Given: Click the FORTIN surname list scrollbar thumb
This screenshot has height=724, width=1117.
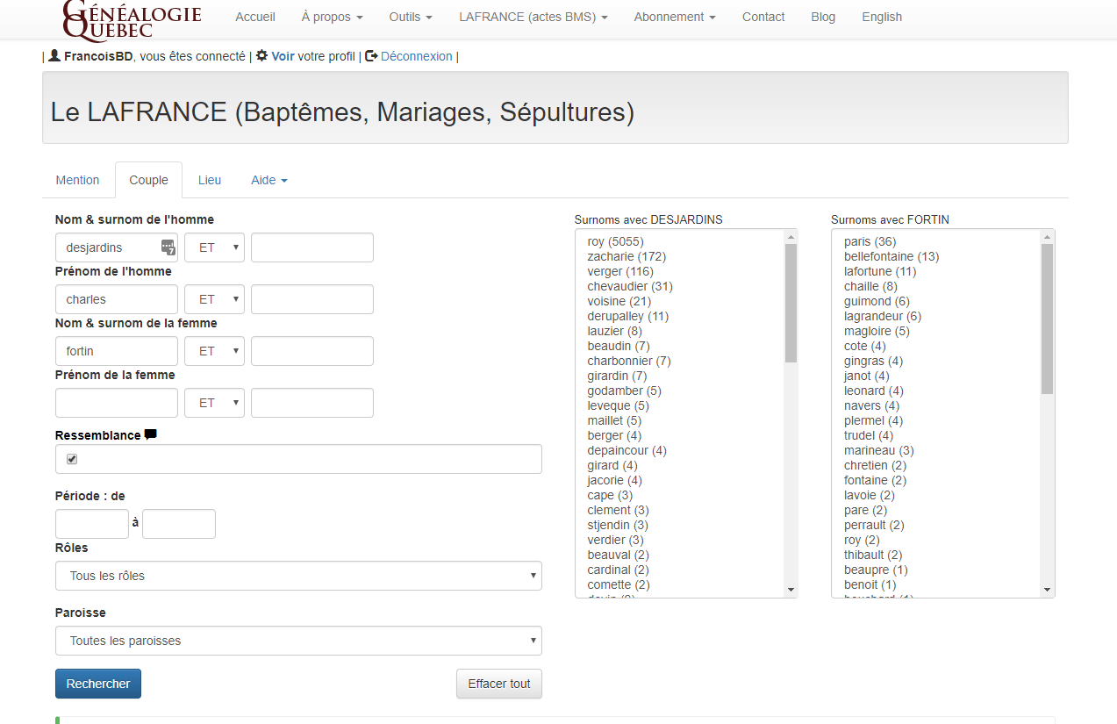Looking at the screenshot, I should pyautogui.click(x=1047, y=319).
